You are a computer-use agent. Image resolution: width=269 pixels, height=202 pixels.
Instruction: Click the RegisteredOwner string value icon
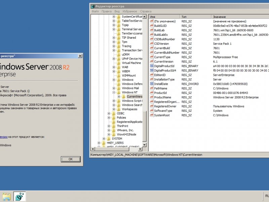(152, 106)
